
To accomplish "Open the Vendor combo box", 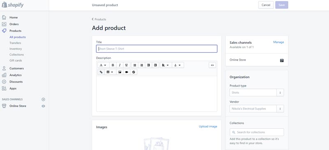I will click(257, 109).
